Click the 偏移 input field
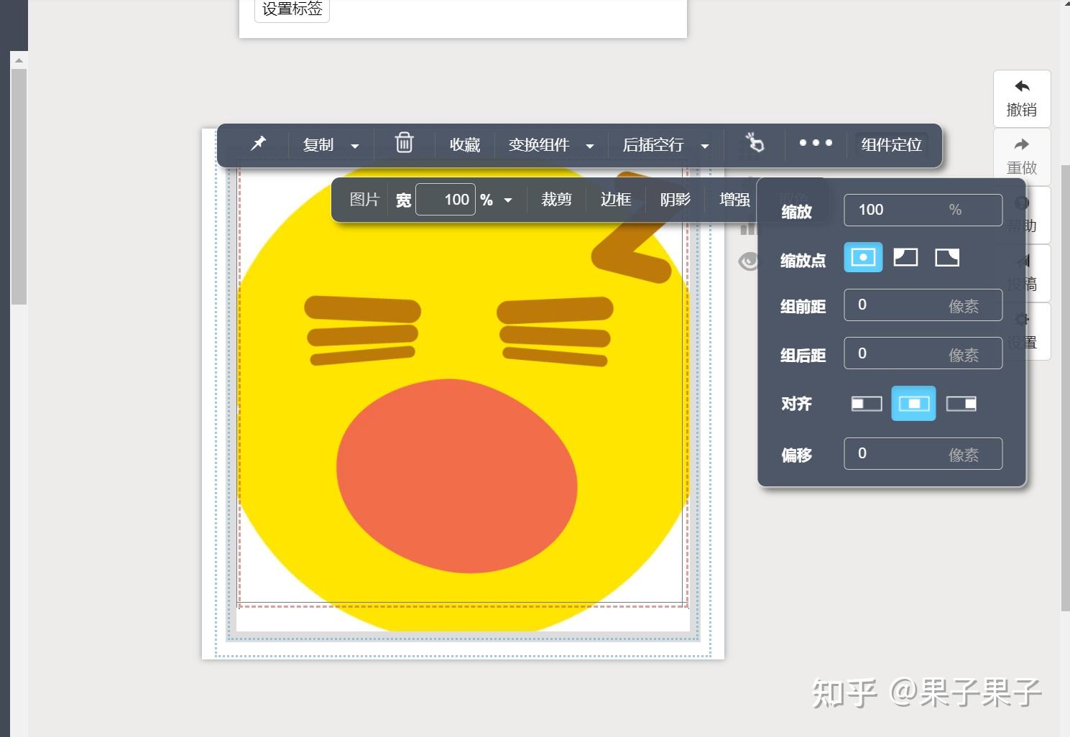This screenshot has height=737, width=1070. tap(923, 454)
